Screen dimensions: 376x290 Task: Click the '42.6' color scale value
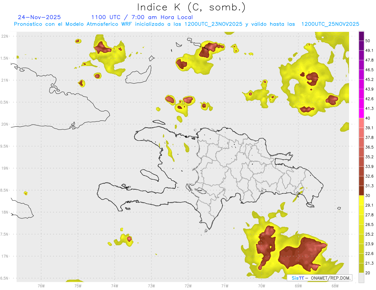pyautogui.click(x=369, y=99)
